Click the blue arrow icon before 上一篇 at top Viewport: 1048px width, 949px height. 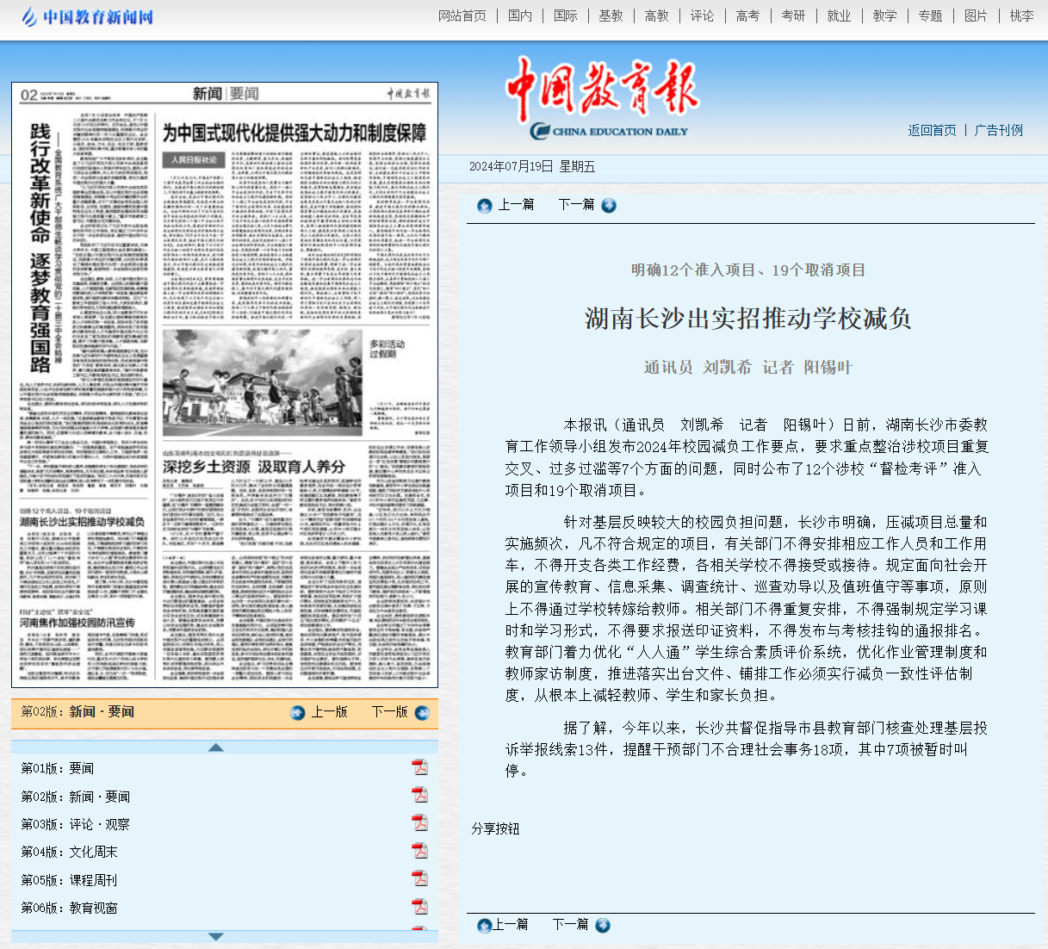point(484,205)
